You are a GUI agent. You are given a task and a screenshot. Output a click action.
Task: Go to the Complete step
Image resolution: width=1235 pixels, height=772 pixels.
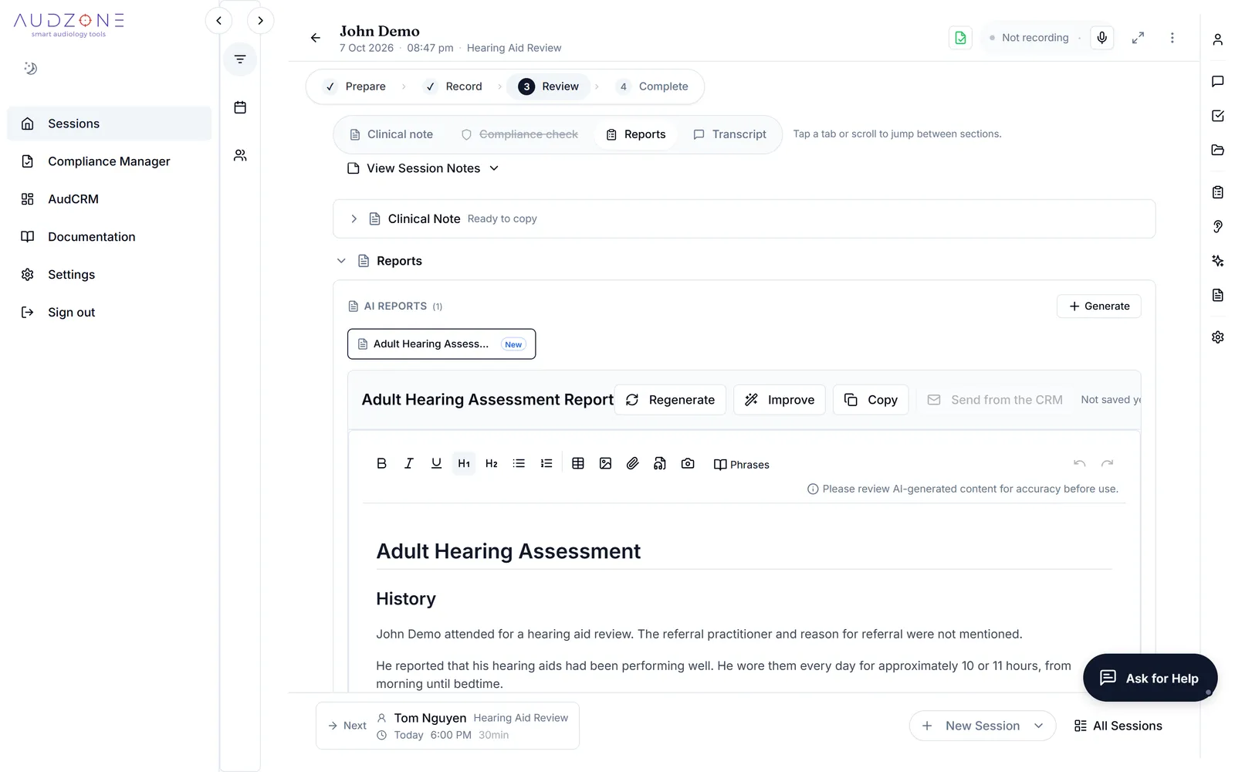coord(653,86)
